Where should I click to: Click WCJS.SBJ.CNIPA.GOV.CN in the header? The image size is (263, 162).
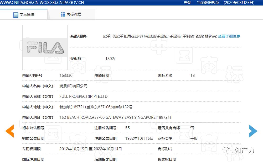[x=62, y=3]
